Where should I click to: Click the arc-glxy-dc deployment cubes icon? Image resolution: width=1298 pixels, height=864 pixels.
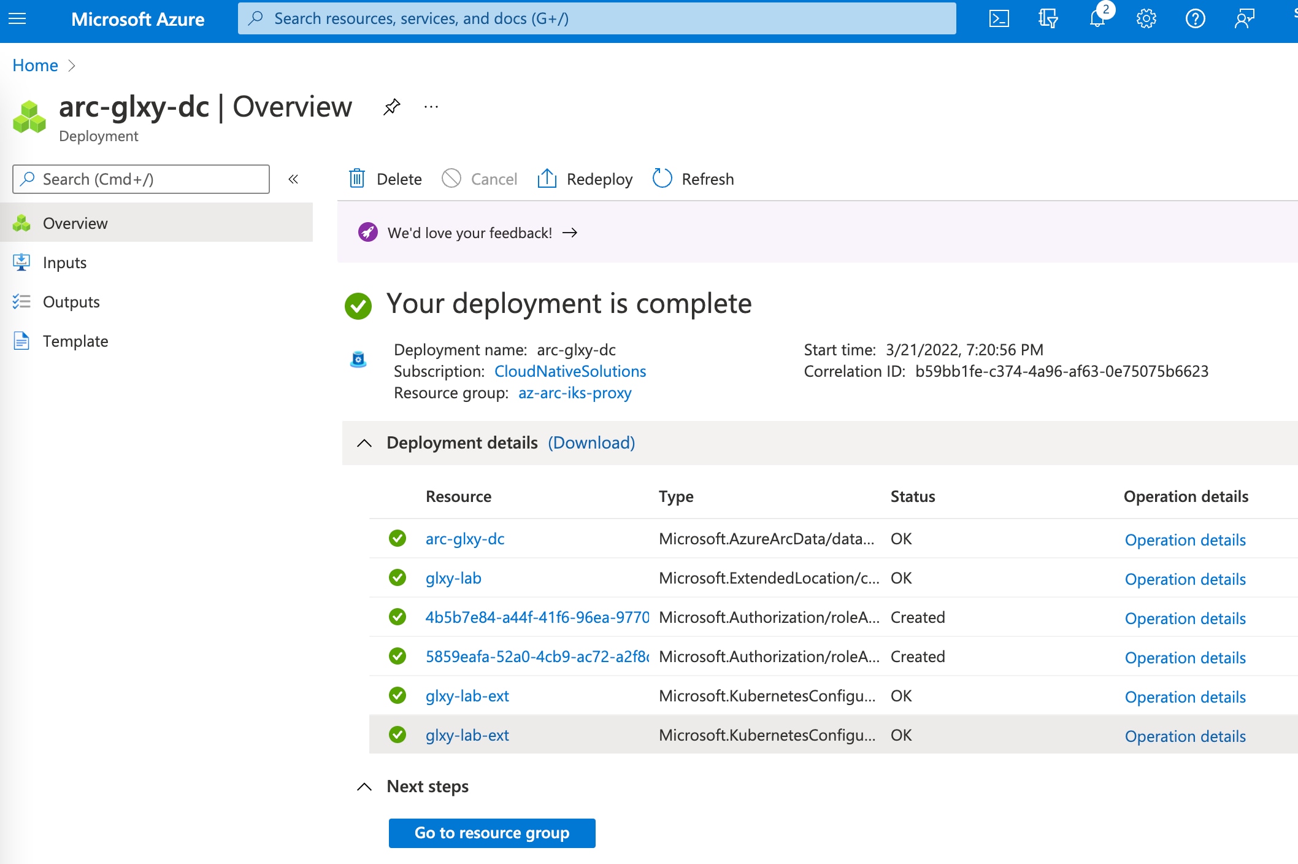pos(29,117)
